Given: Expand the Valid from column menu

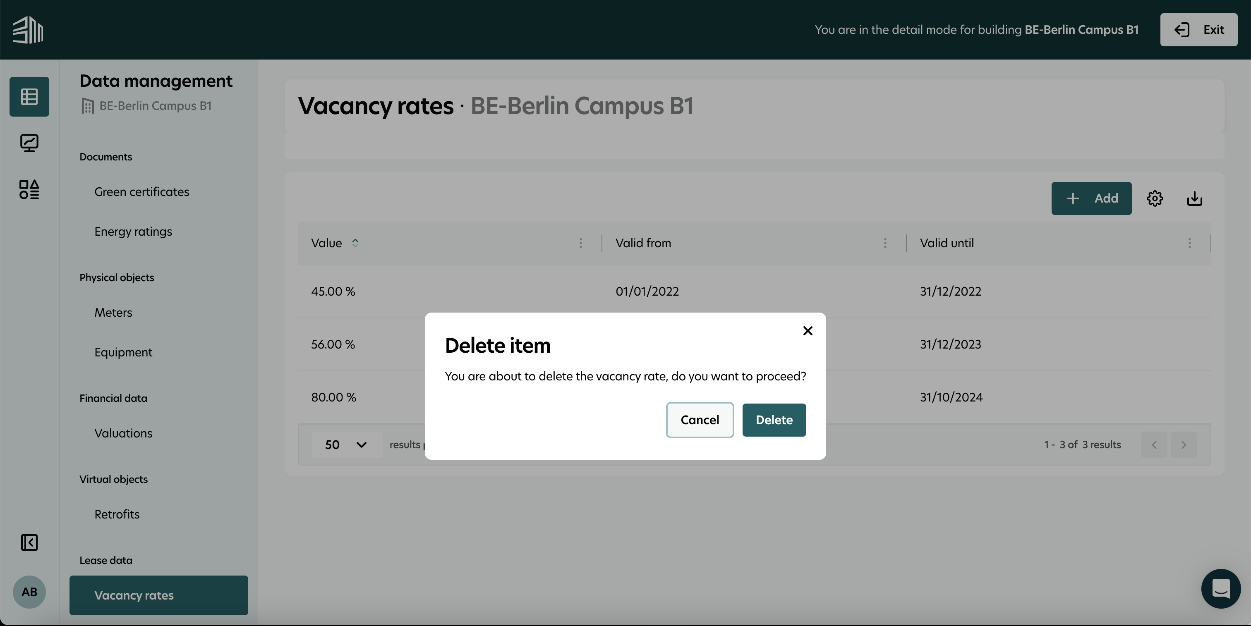Looking at the screenshot, I should coord(885,244).
